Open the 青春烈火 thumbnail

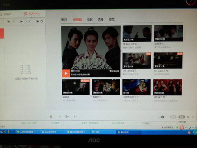pyautogui.click(x=106, y=87)
